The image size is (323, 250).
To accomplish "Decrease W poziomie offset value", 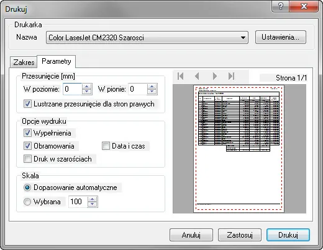I will click(87, 92).
